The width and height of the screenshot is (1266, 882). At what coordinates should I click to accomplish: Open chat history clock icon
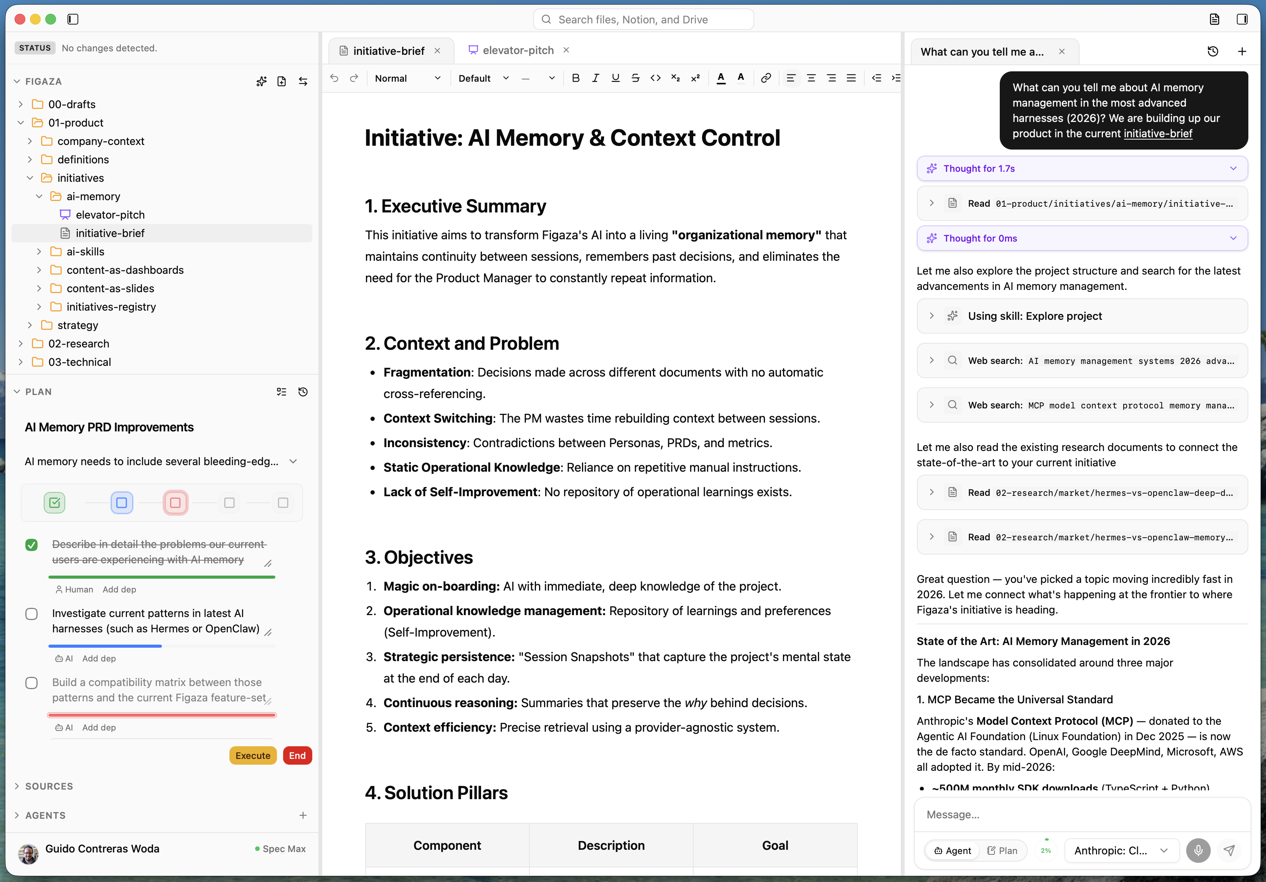click(x=1213, y=51)
